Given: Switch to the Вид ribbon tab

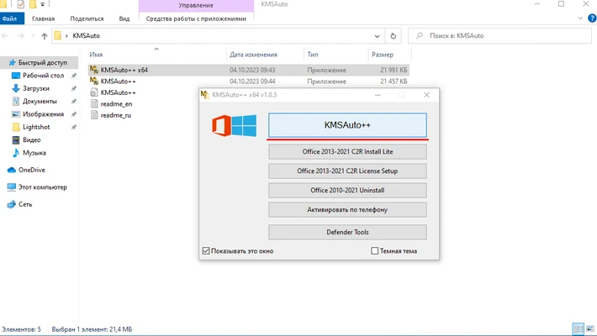Looking at the screenshot, I should (x=124, y=18).
